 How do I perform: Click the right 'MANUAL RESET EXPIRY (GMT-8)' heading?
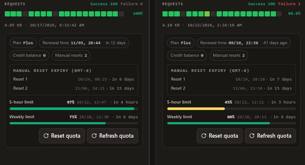(210, 71)
